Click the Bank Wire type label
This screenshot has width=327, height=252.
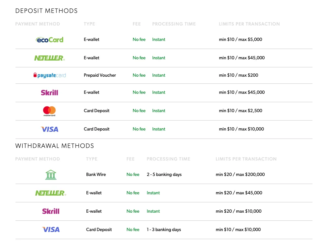[x=96, y=174]
